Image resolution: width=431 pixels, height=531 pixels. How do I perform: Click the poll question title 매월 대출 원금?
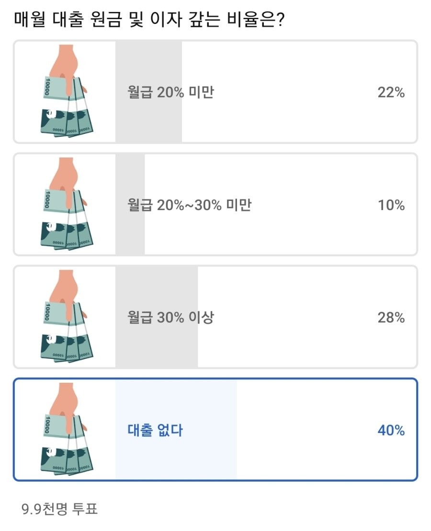149,19
